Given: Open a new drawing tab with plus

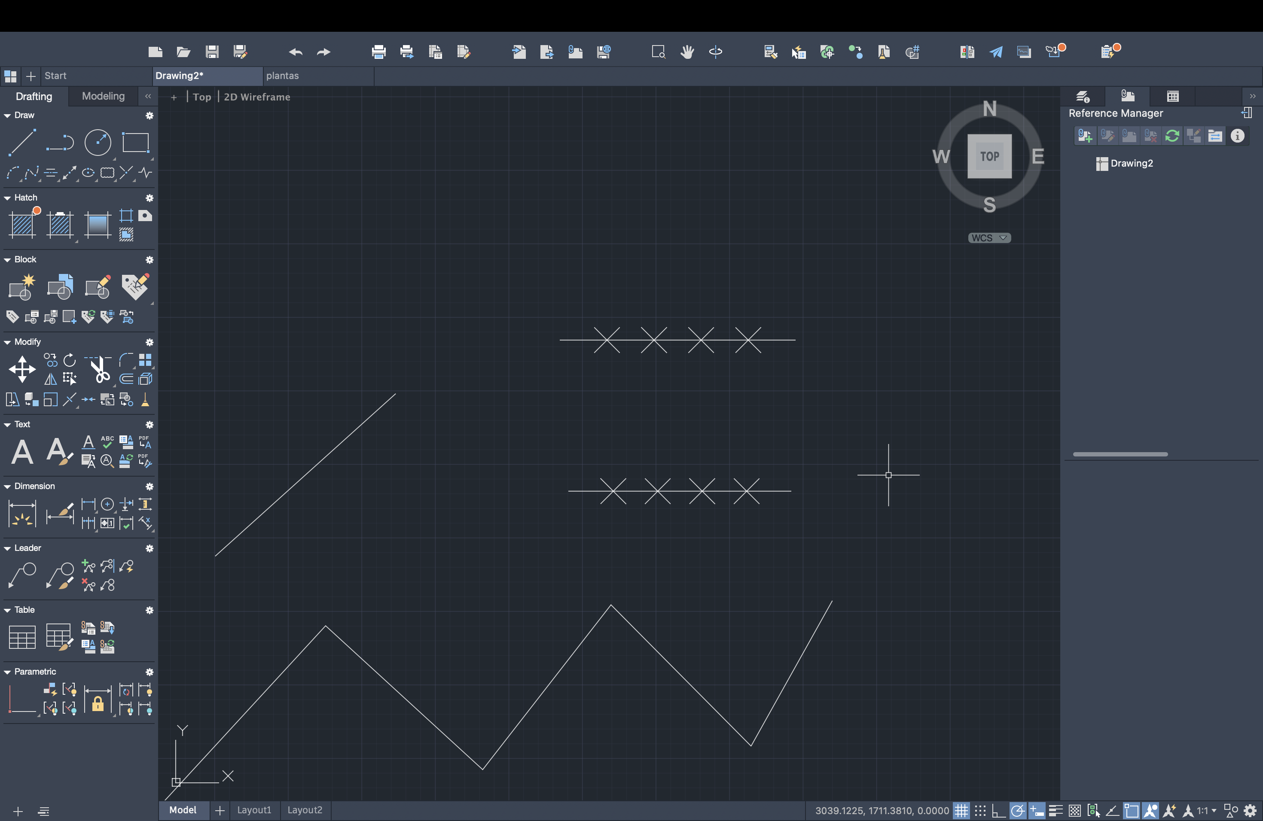Looking at the screenshot, I should pyautogui.click(x=31, y=76).
